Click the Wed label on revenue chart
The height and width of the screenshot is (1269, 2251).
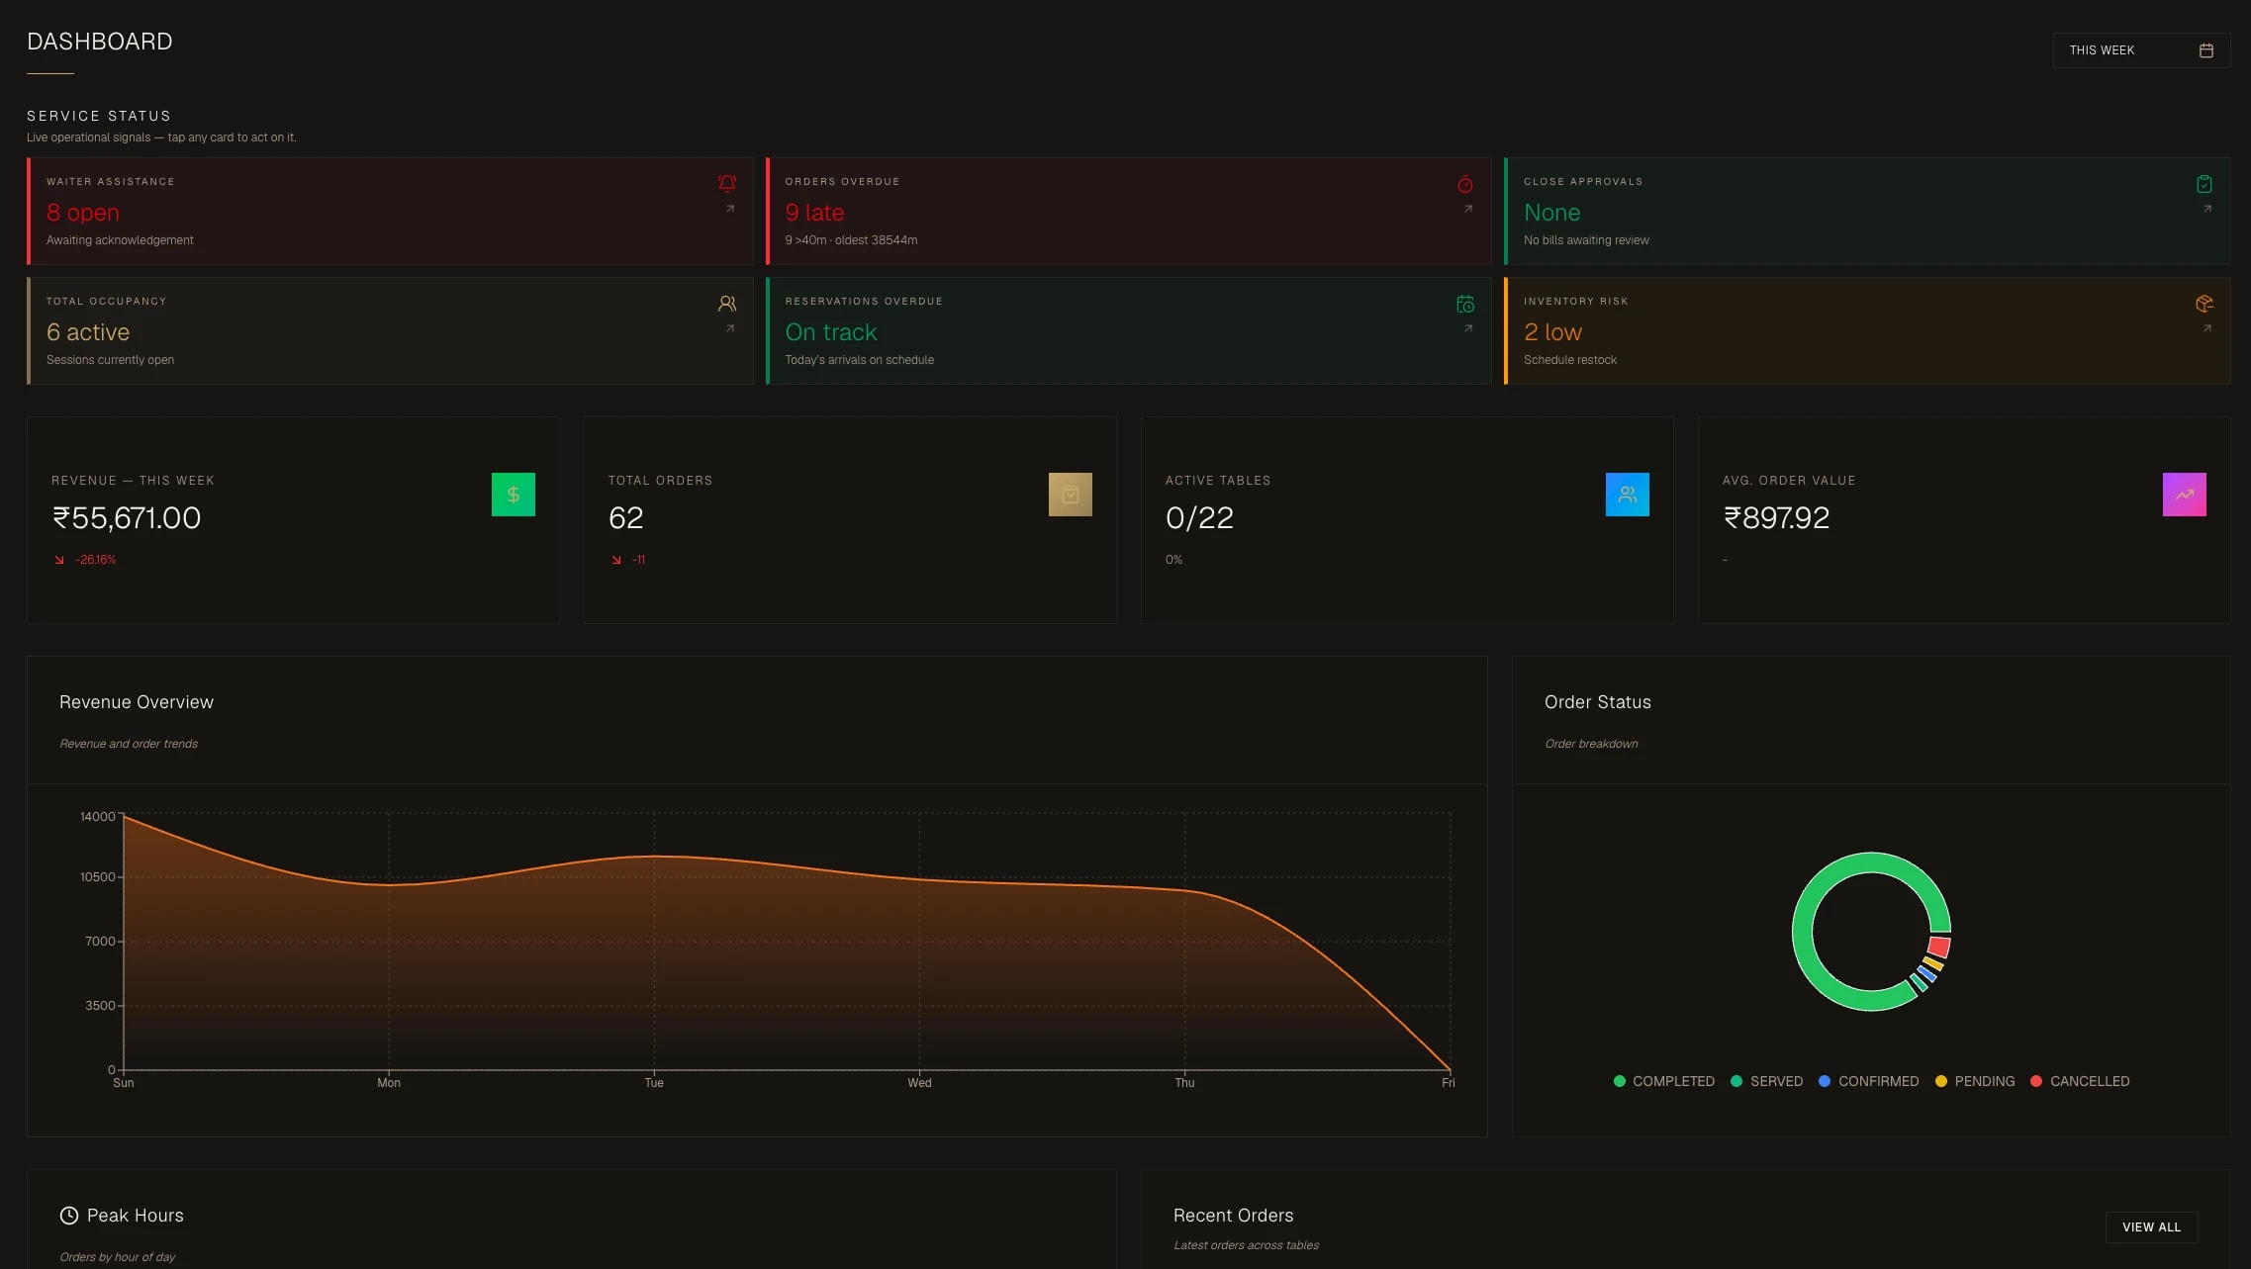tap(919, 1083)
